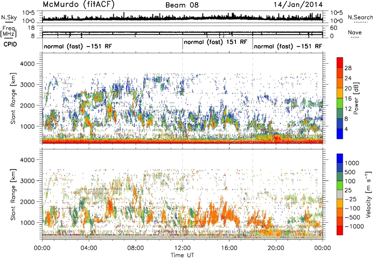
Task: Click the -1000 tick on velocity colorbar
Action: click(x=354, y=226)
